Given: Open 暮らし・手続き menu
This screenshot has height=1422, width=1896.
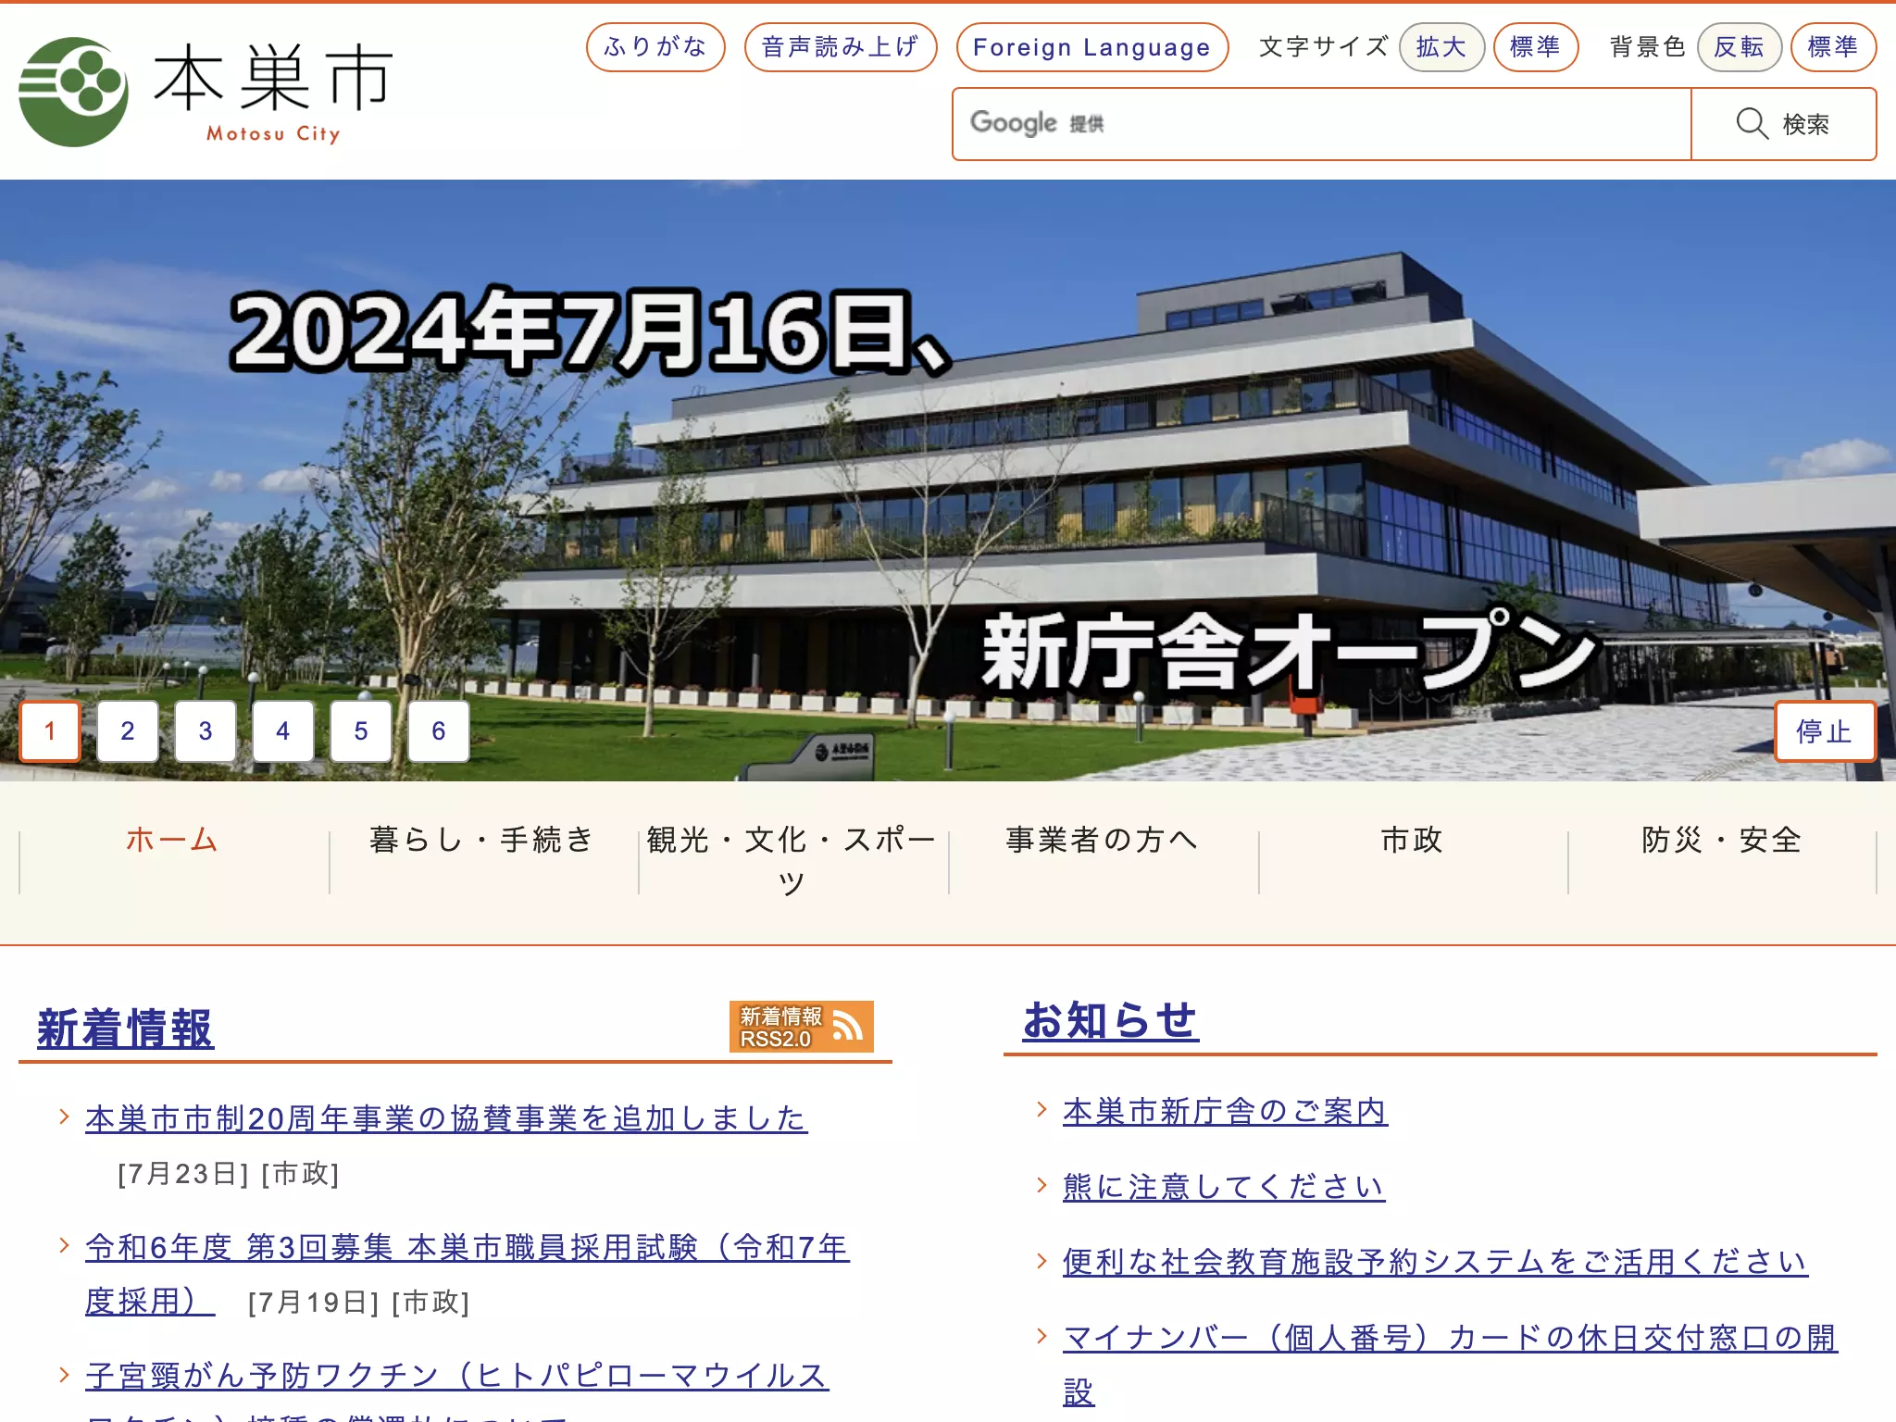Looking at the screenshot, I should (x=482, y=840).
